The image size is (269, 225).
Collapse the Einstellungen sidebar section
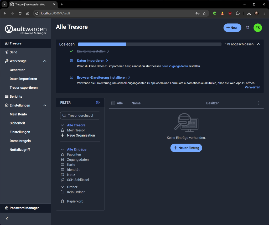click(x=45, y=105)
